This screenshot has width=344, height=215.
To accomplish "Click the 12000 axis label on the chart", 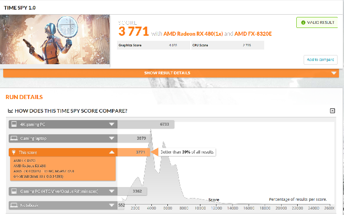I will 216,208.
